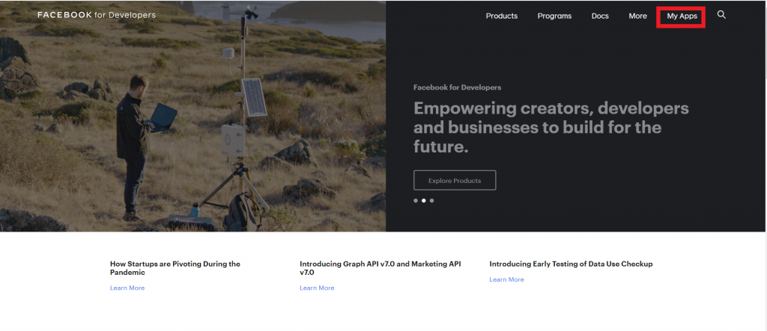Select the middle carousel dot indicator
Viewport: 767px width, 331px height.
(x=424, y=200)
